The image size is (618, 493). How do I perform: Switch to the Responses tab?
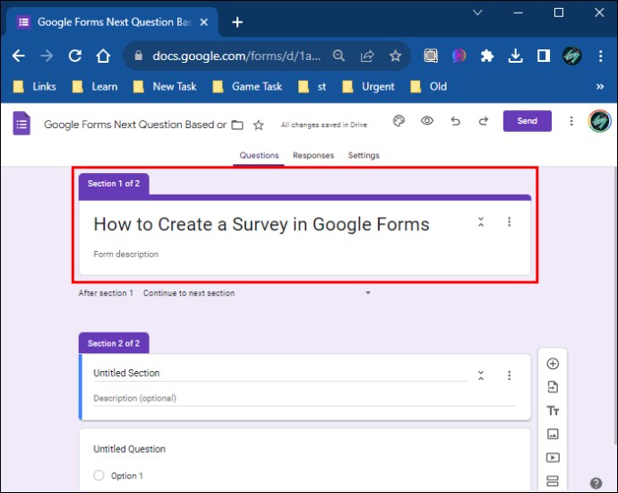pos(313,155)
